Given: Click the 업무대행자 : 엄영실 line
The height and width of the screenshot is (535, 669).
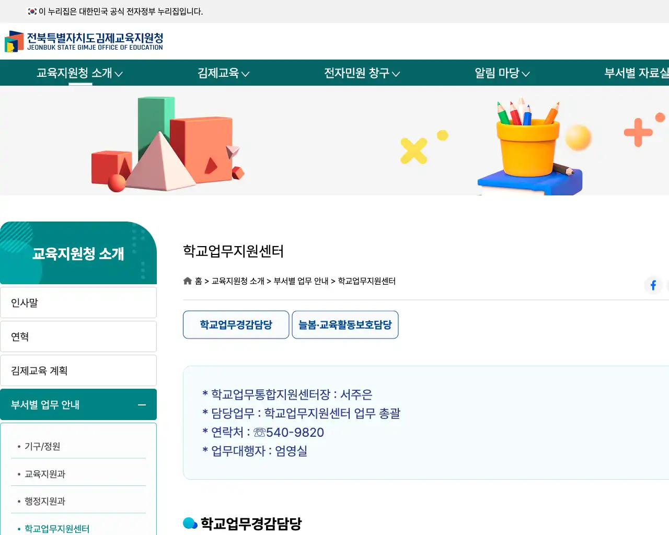Looking at the screenshot, I should [255, 451].
